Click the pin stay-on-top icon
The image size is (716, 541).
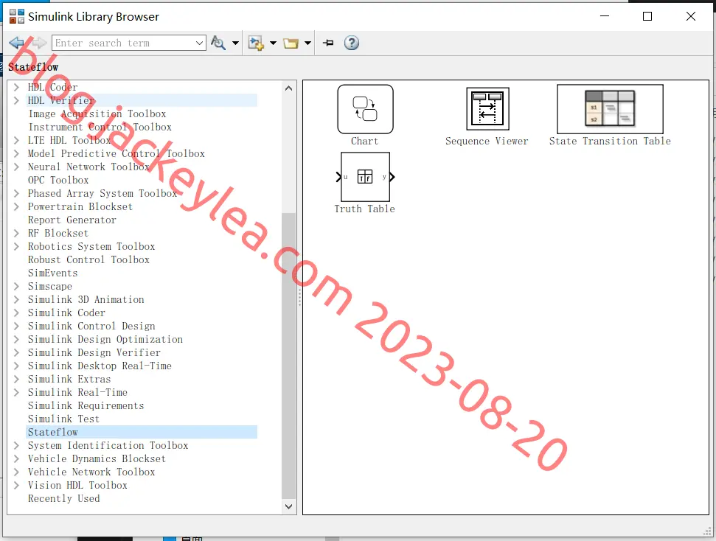pos(328,43)
